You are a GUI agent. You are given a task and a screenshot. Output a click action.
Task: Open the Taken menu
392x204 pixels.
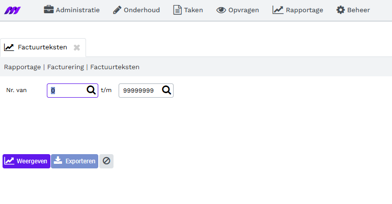[188, 10]
